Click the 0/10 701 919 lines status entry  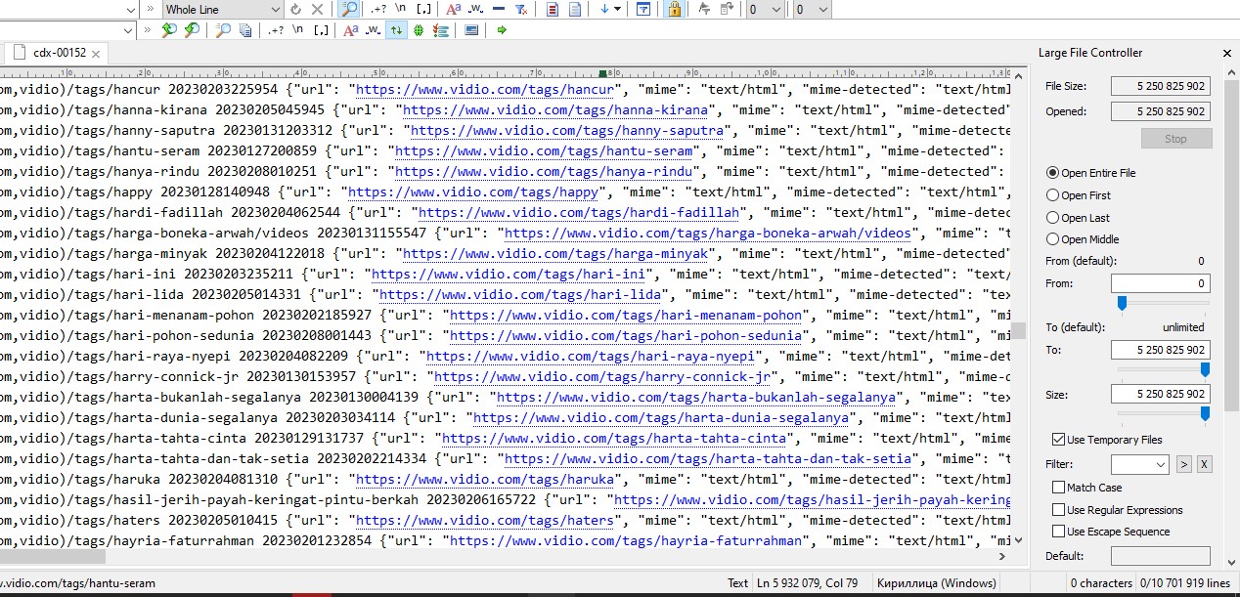[1187, 583]
